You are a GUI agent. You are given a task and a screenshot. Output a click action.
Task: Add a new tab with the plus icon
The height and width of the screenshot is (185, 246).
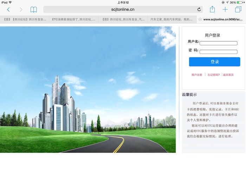pos(225,10)
